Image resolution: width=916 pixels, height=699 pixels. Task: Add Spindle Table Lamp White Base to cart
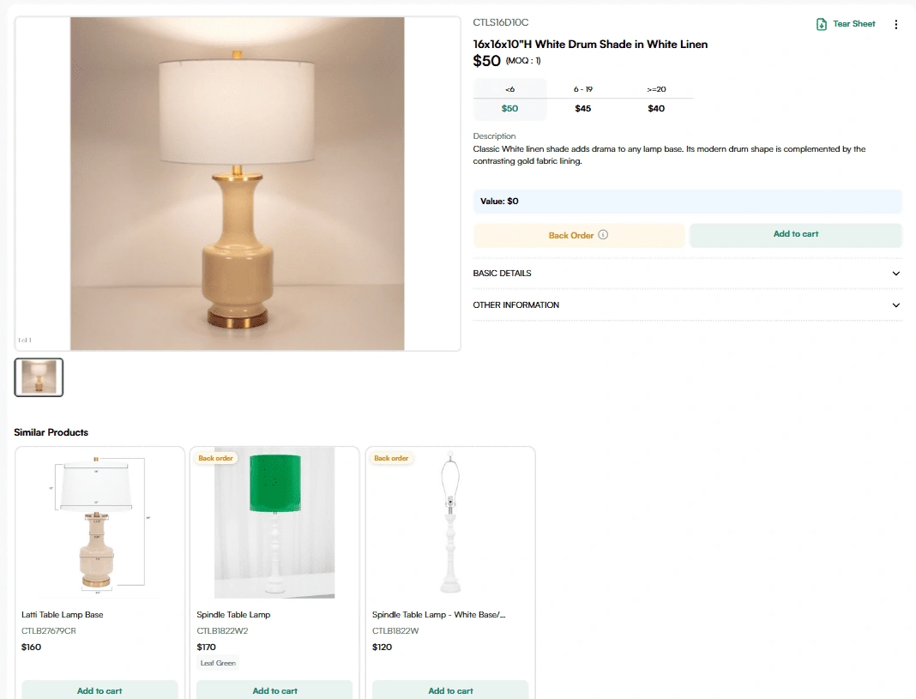point(450,690)
